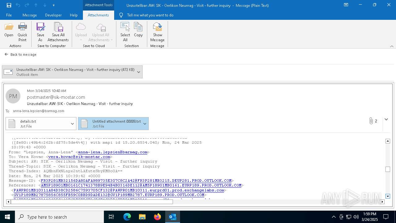Click the vertical scrollbar thumb
Screen dimensions: 396x223
(x=388, y=169)
